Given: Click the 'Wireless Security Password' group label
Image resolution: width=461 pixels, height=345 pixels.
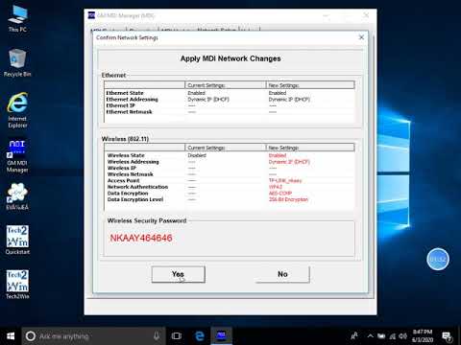Looking at the screenshot, I should click(147, 220).
